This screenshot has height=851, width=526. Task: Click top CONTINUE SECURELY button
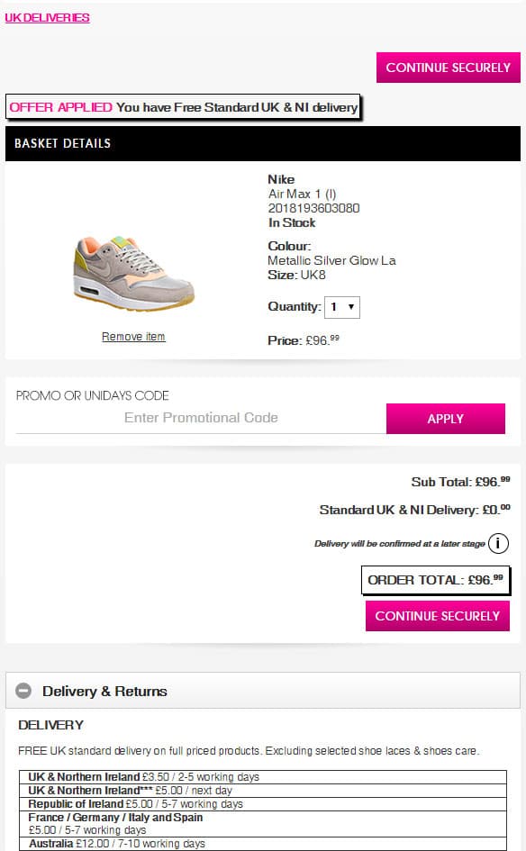click(449, 68)
